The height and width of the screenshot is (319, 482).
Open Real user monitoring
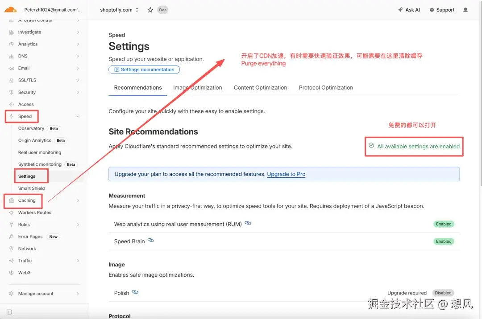click(x=40, y=152)
